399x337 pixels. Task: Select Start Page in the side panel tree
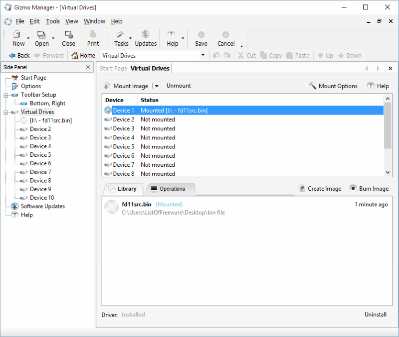[x=33, y=78]
